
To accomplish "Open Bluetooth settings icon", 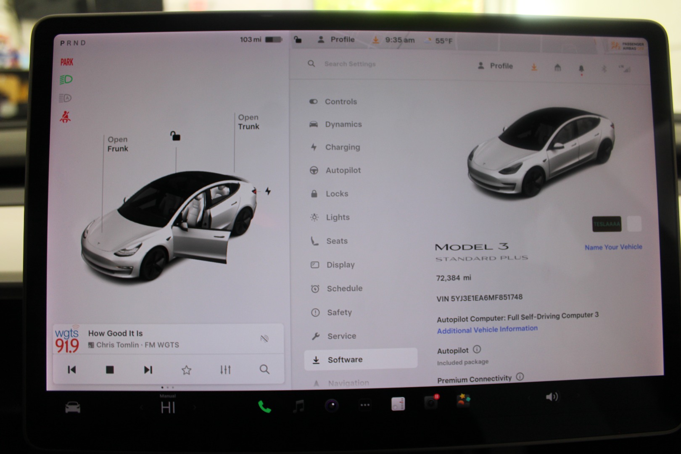I will pyautogui.click(x=604, y=69).
